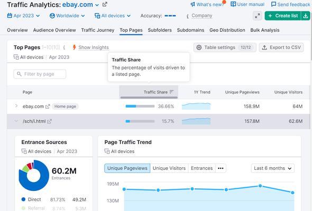Select the Unique Visitors chart toggle

pos(169,168)
